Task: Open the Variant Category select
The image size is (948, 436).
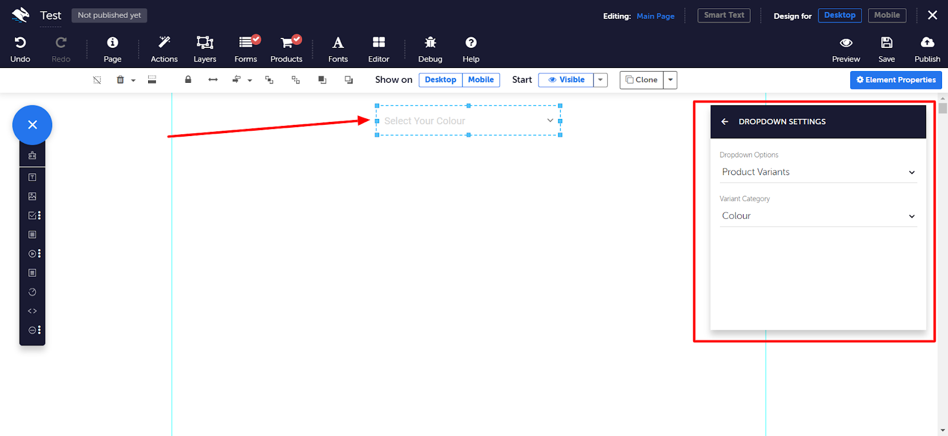Action: tap(818, 216)
